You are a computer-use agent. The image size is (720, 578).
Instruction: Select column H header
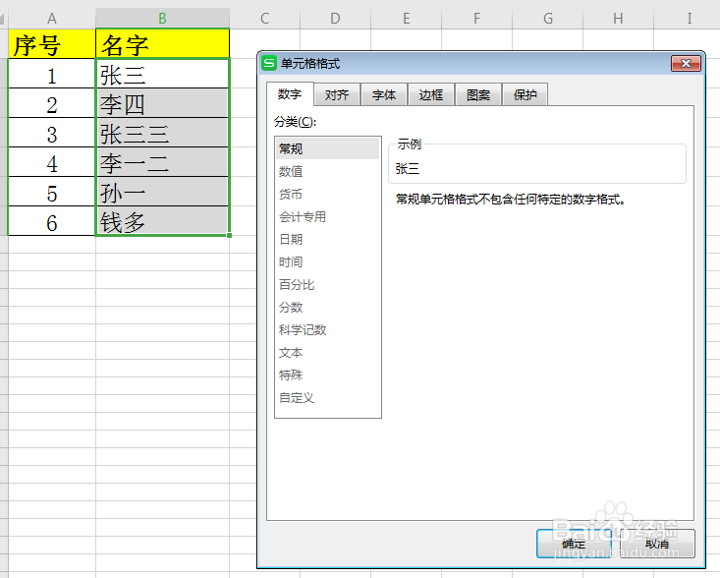pos(618,19)
